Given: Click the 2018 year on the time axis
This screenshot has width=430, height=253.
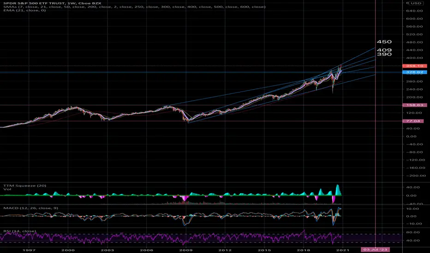Looking at the screenshot, I should coord(304,250).
